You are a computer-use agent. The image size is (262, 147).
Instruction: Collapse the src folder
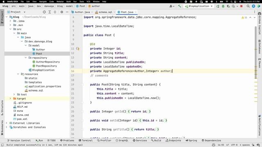click(10, 29)
